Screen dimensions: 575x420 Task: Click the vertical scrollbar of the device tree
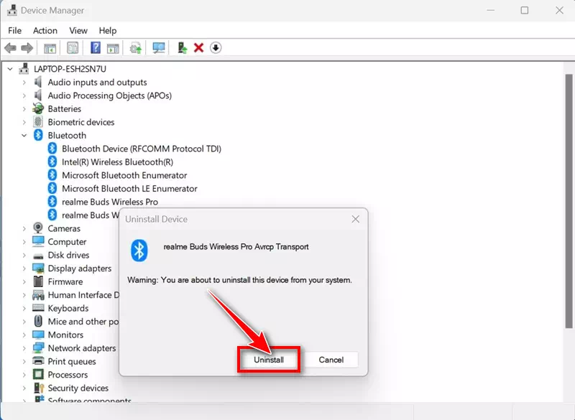[x=569, y=202]
